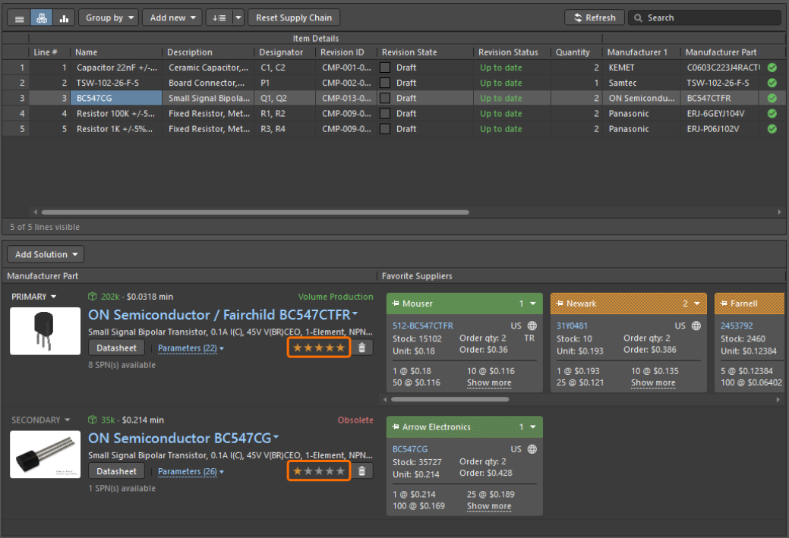
Task: Click the pin icon on Mouser header
Action: click(x=396, y=304)
